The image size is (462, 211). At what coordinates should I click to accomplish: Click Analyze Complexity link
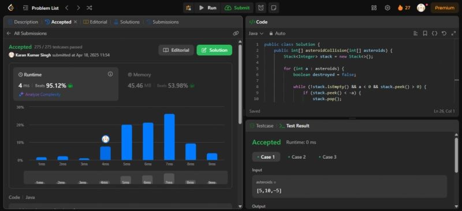coord(40,94)
